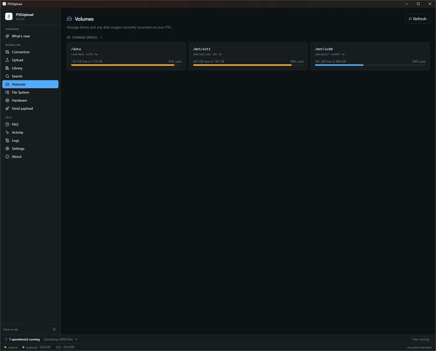Screen dimensions: 436x351
Task: Select the /data drive card title
Action: [x=76, y=49]
